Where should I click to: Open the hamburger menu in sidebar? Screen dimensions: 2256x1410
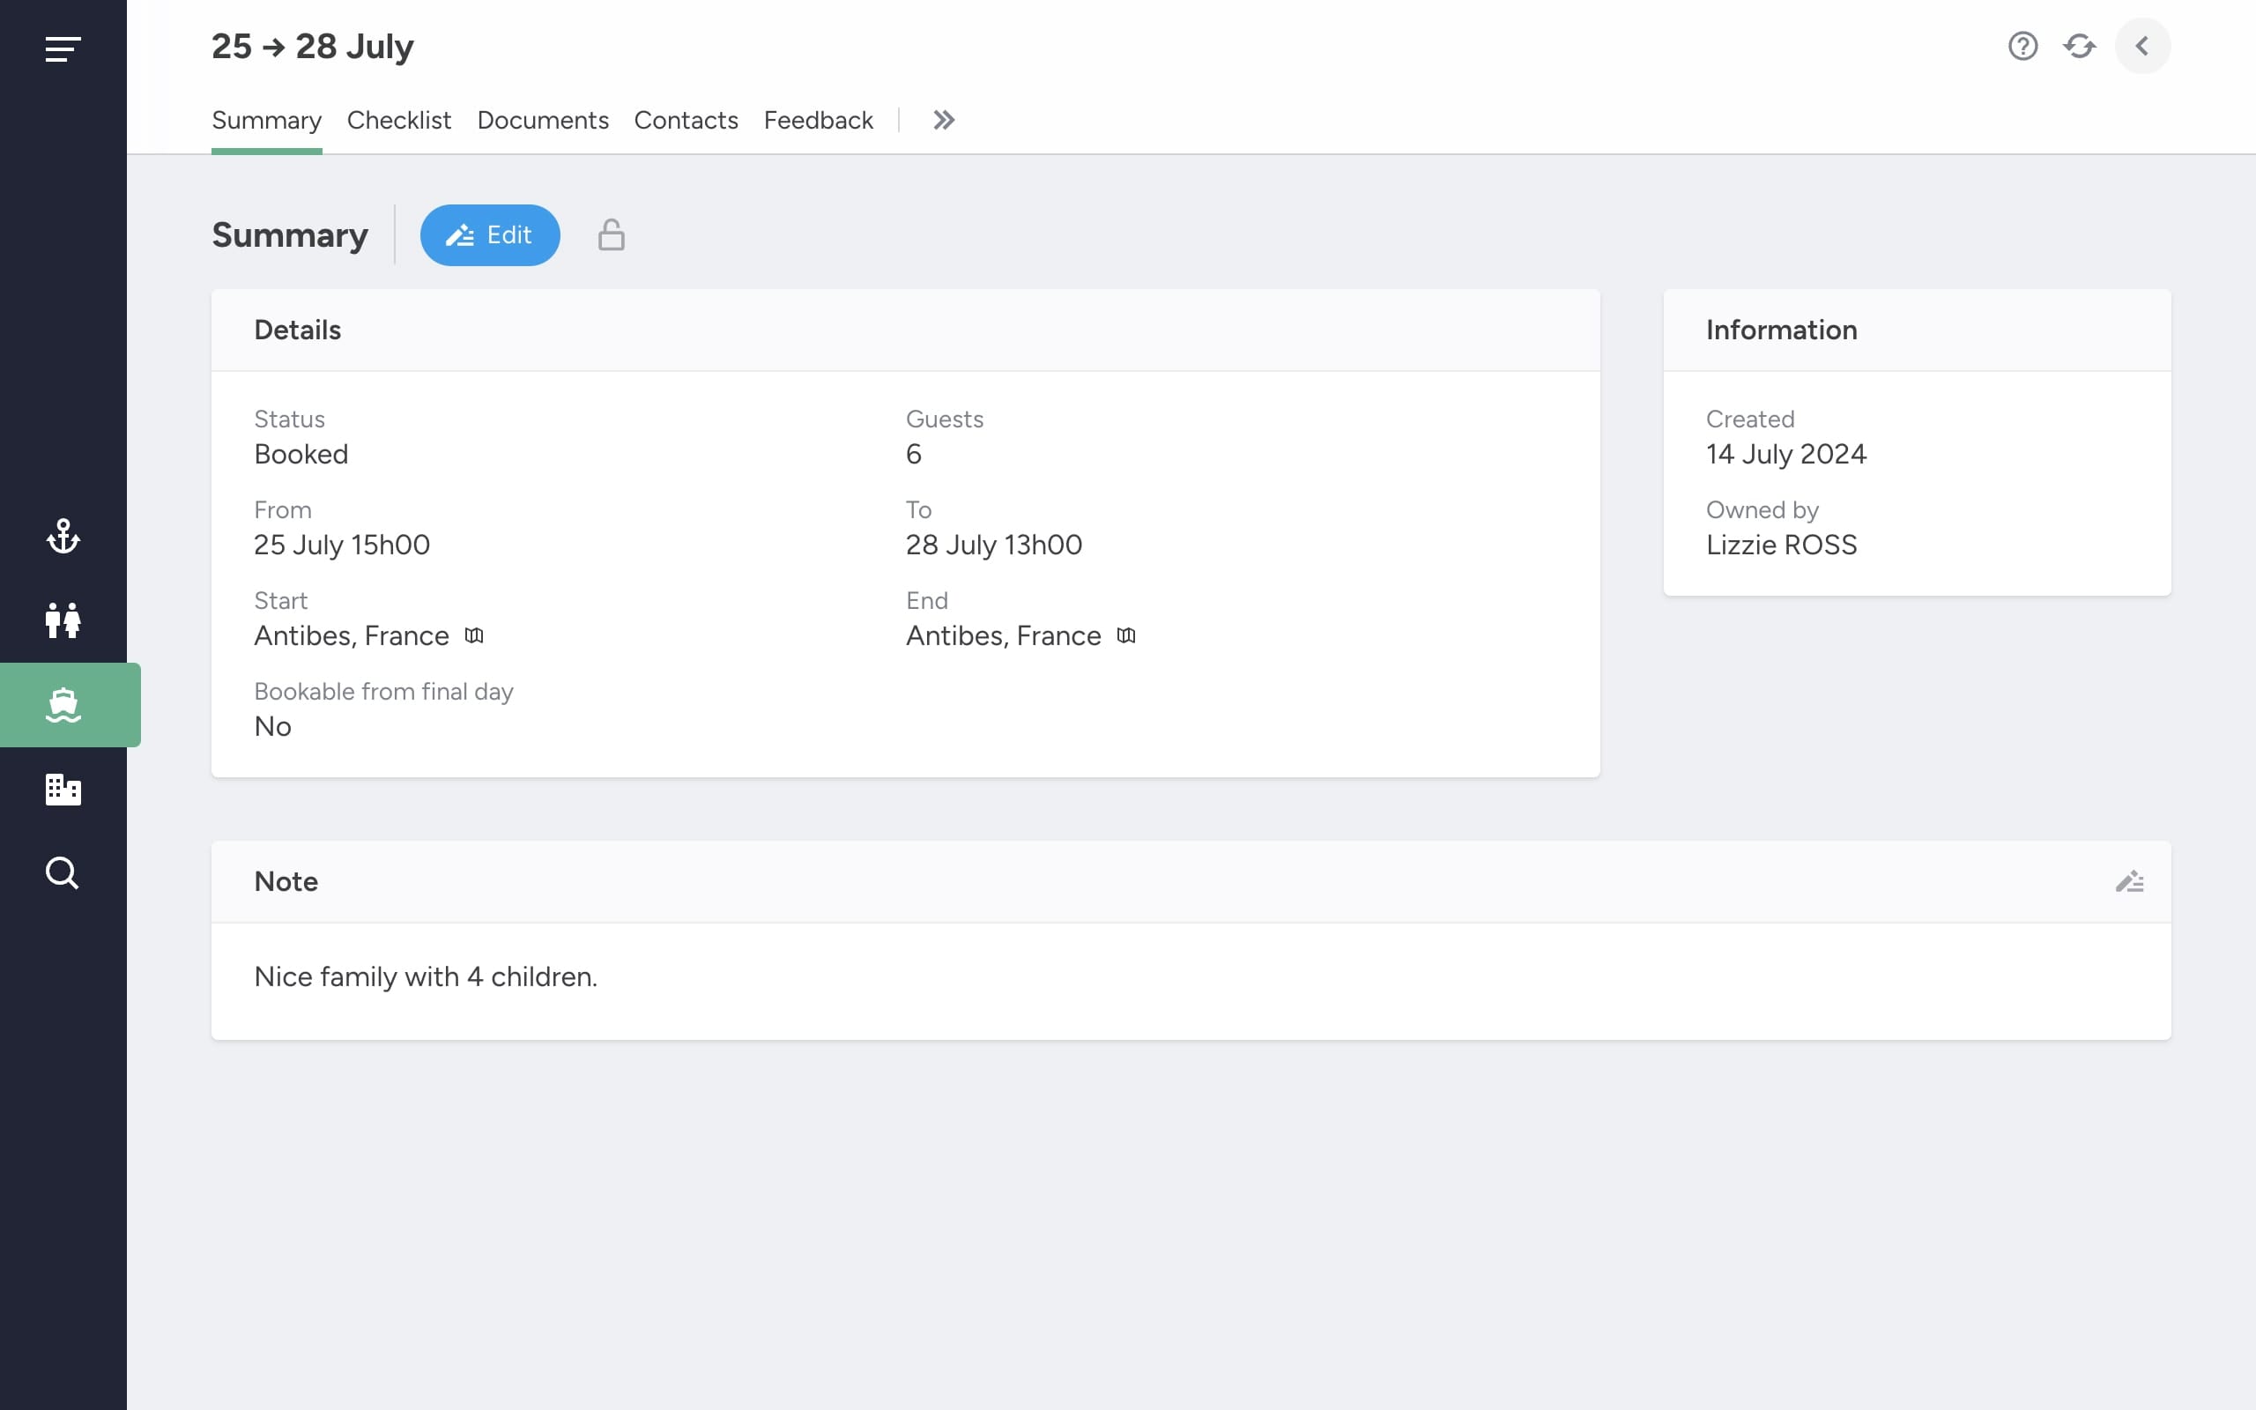(x=63, y=48)
